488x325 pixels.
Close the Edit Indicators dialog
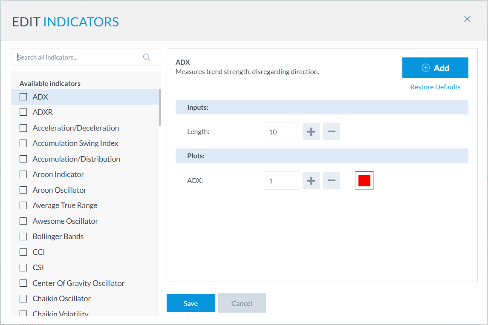point(467,19)
